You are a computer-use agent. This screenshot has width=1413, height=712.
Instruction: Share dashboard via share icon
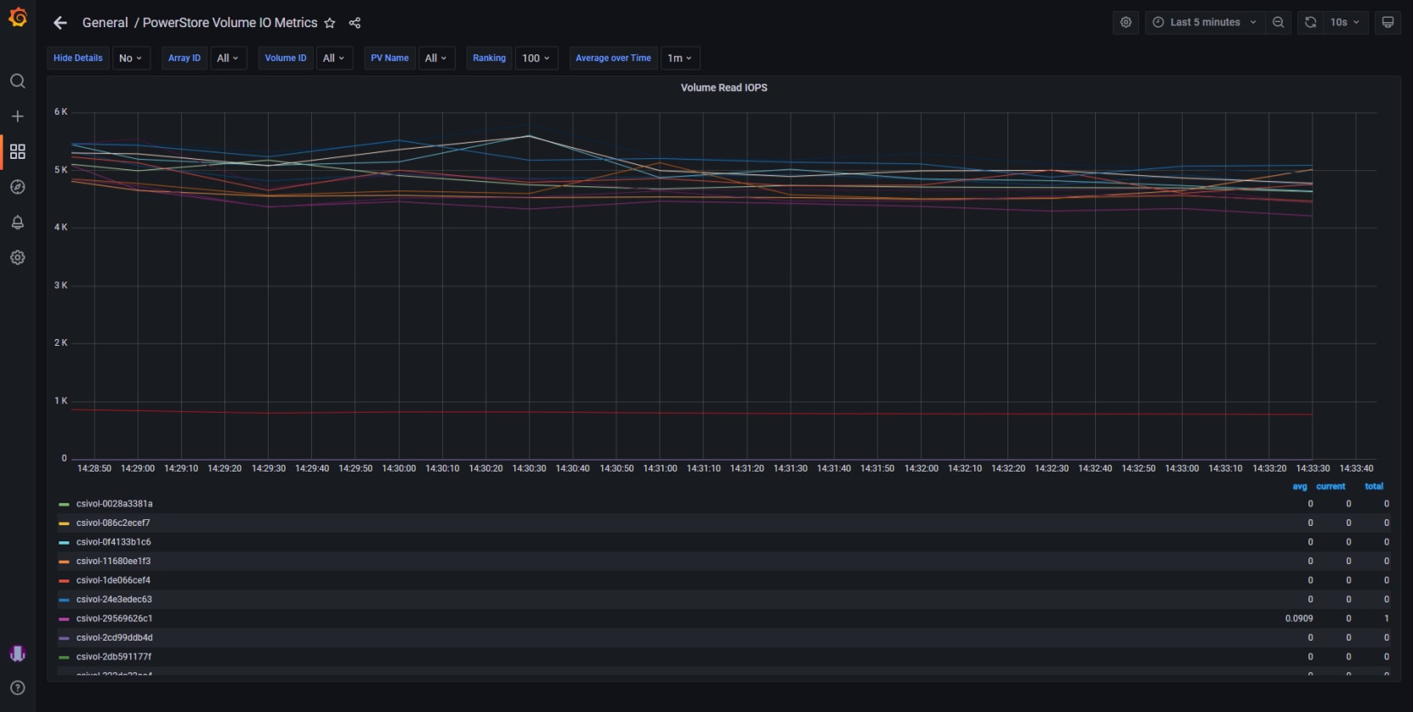coord(355,23)
